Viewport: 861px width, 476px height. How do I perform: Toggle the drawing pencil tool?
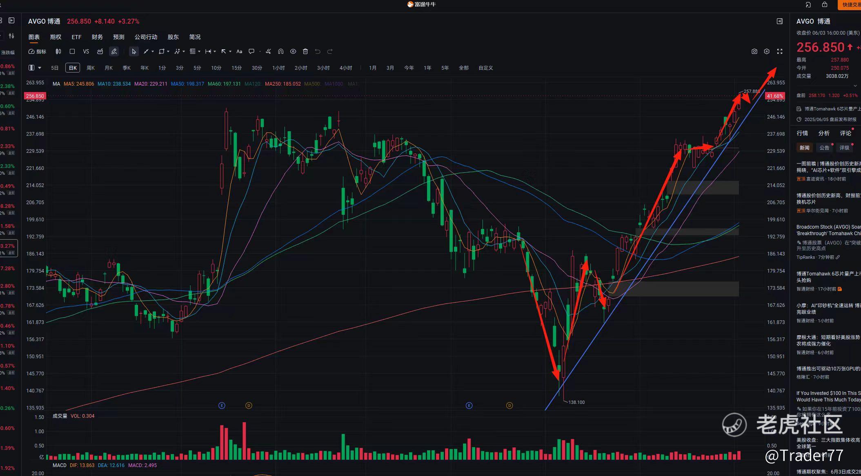[114, 51]
